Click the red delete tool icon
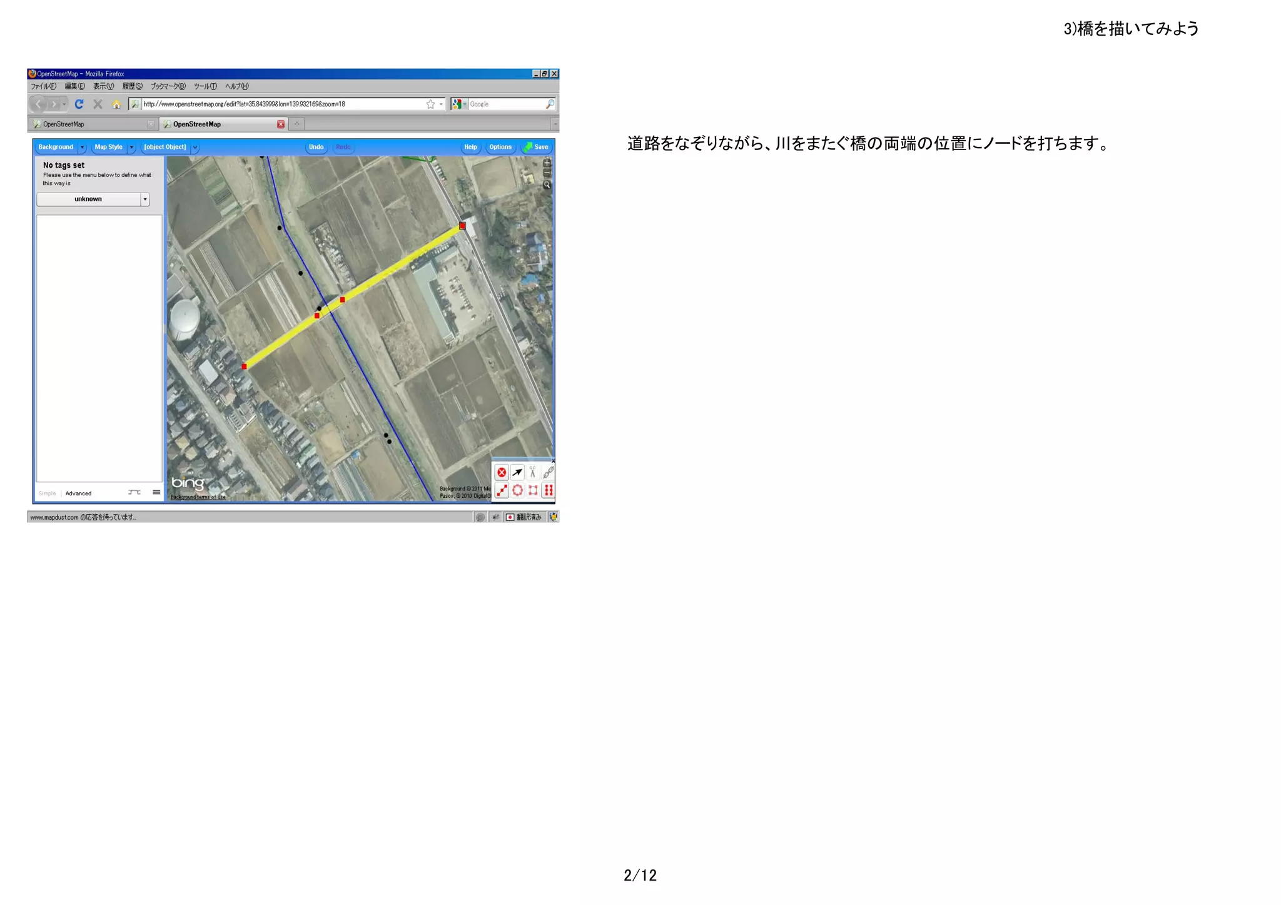The image size is (1281, 905). click(x=502, y=473)
